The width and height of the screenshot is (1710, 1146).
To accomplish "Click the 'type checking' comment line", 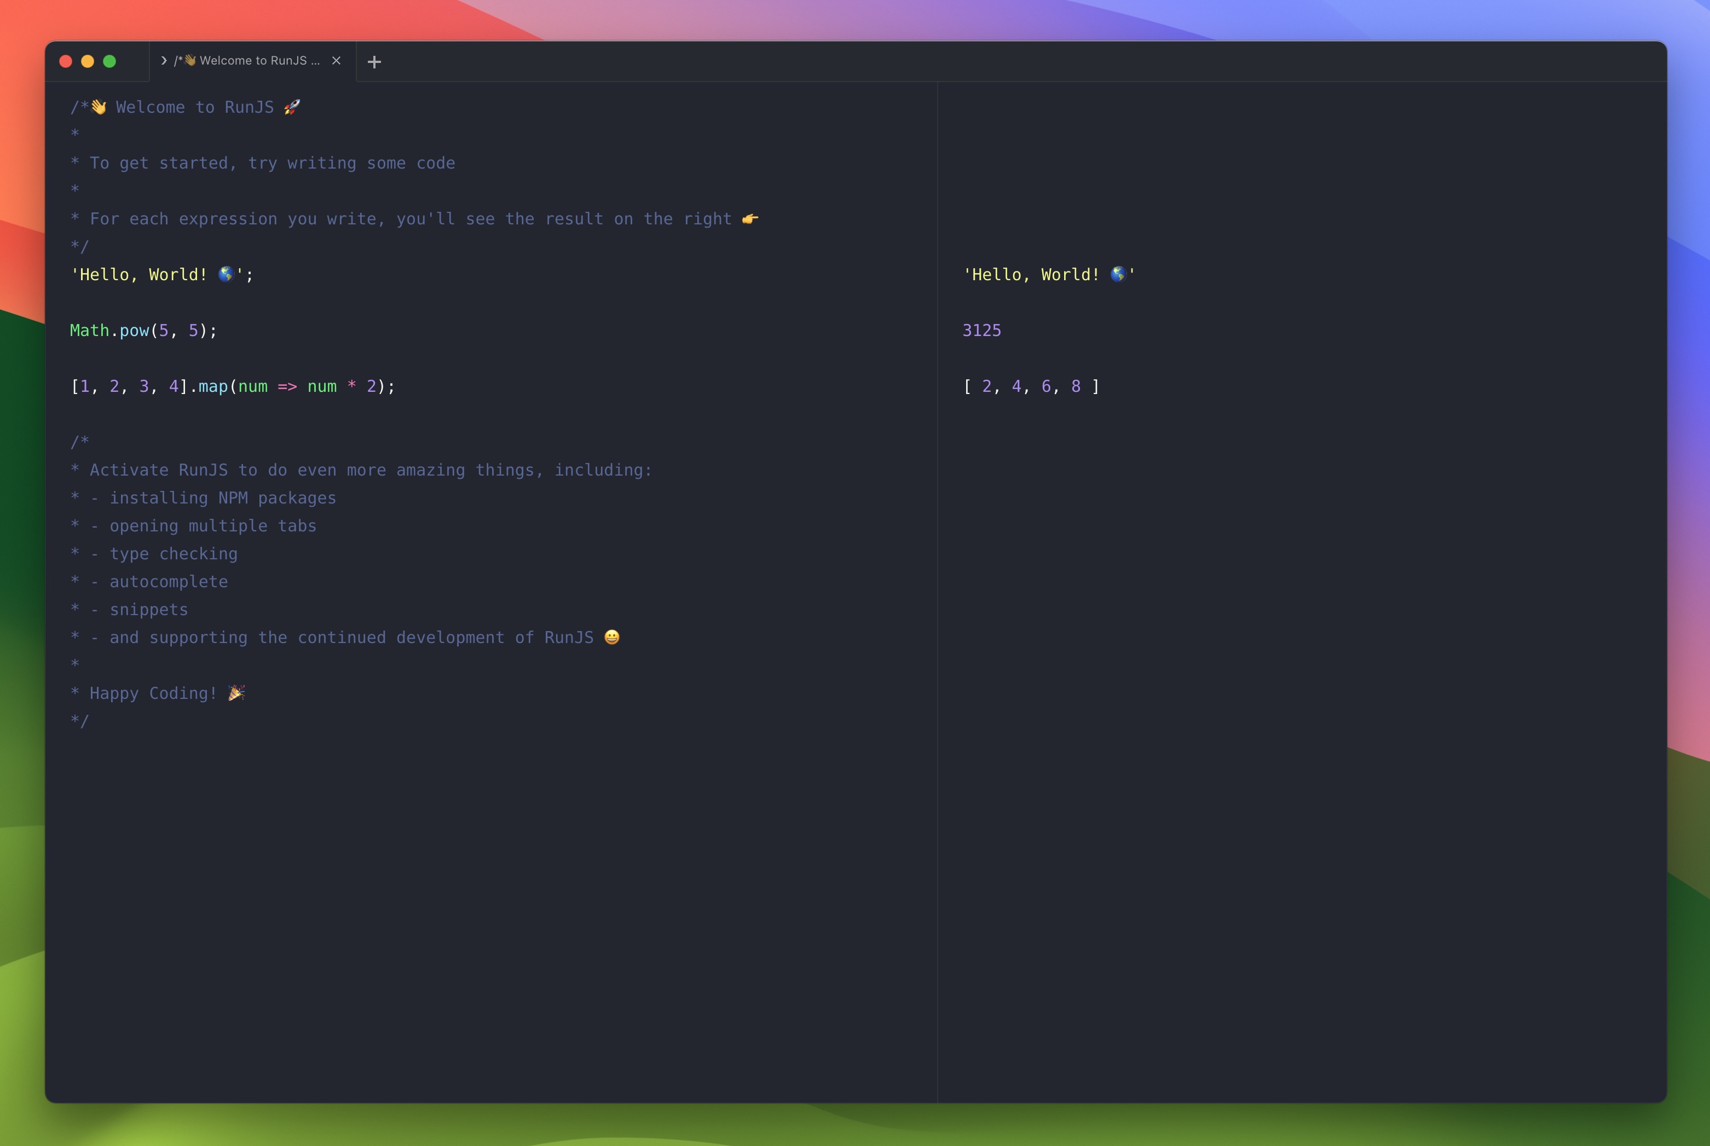I will pos(153,554).
